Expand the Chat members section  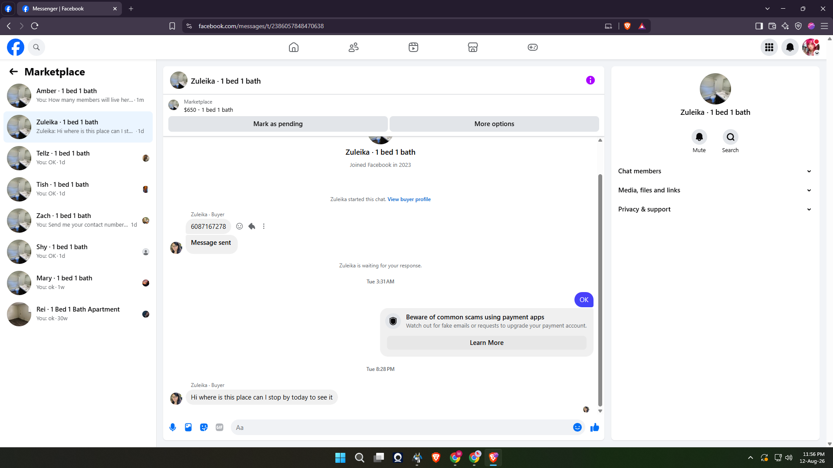715,171
